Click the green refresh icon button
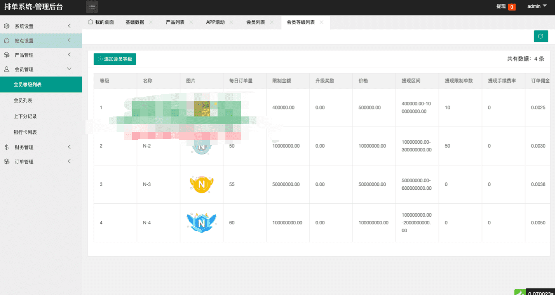 [540, 36]
